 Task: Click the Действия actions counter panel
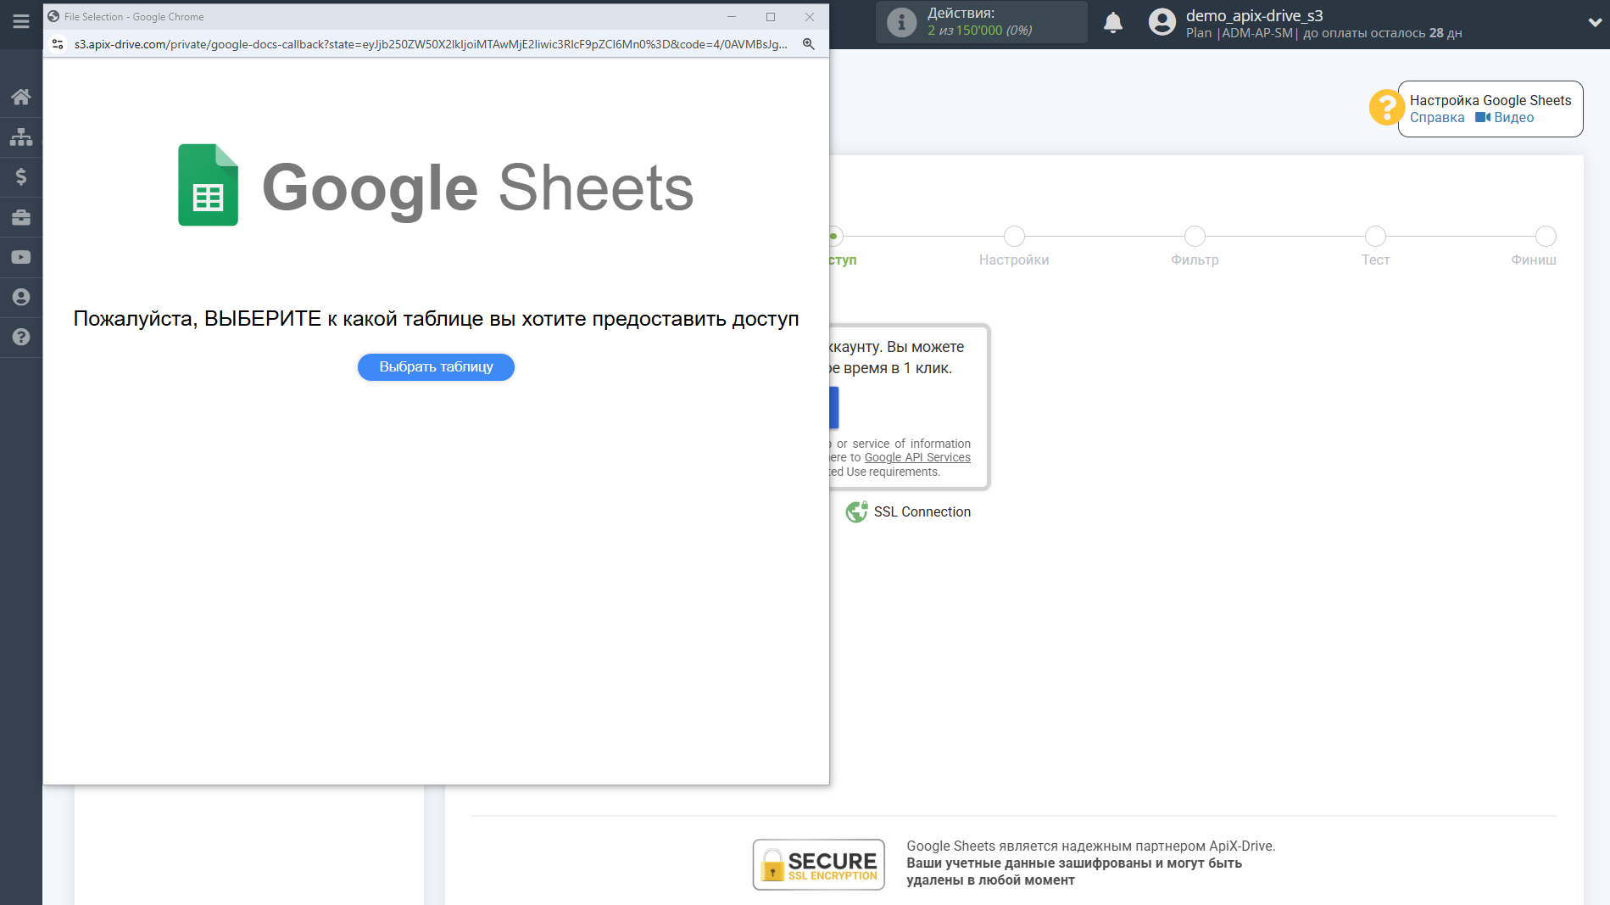(x=981, y=22)
